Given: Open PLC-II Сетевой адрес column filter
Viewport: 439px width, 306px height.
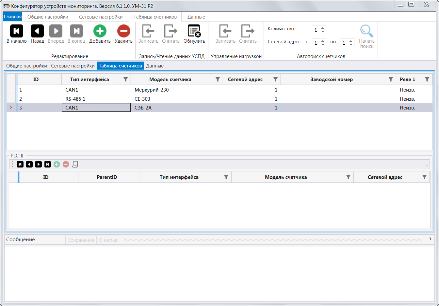Looking at the screenshot, I should click(x=424, y=177).
